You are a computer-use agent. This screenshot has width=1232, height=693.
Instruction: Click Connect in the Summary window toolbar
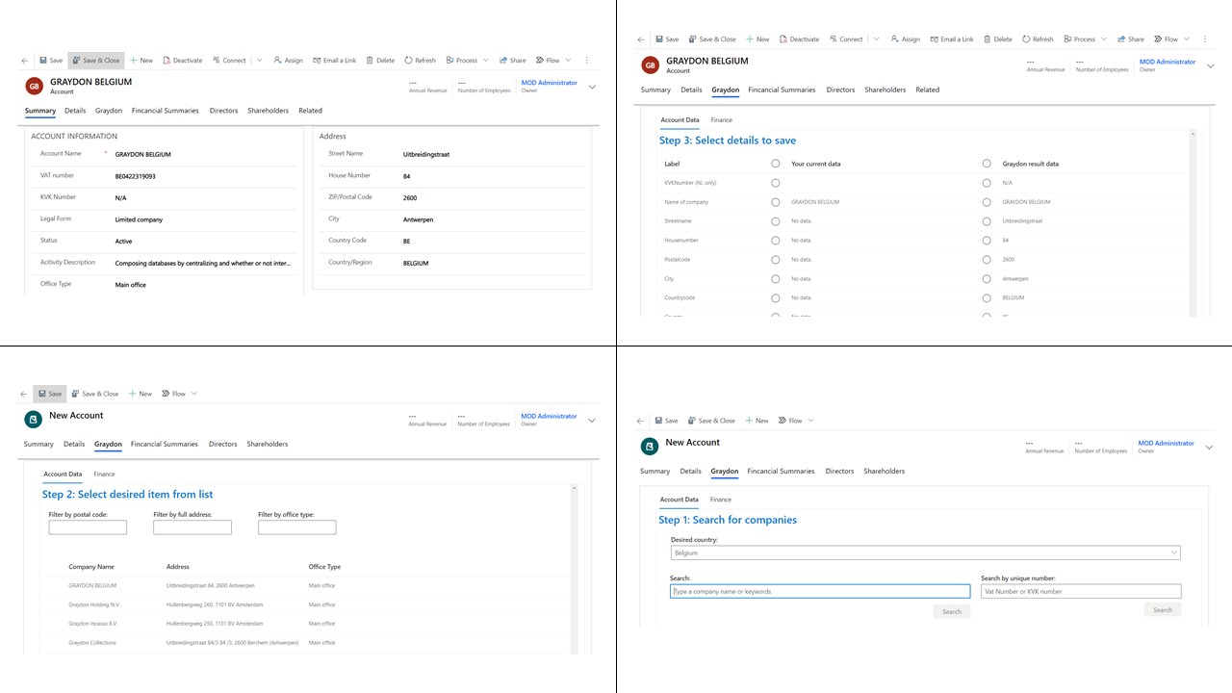pyautogui.click(x=229, y=61)
